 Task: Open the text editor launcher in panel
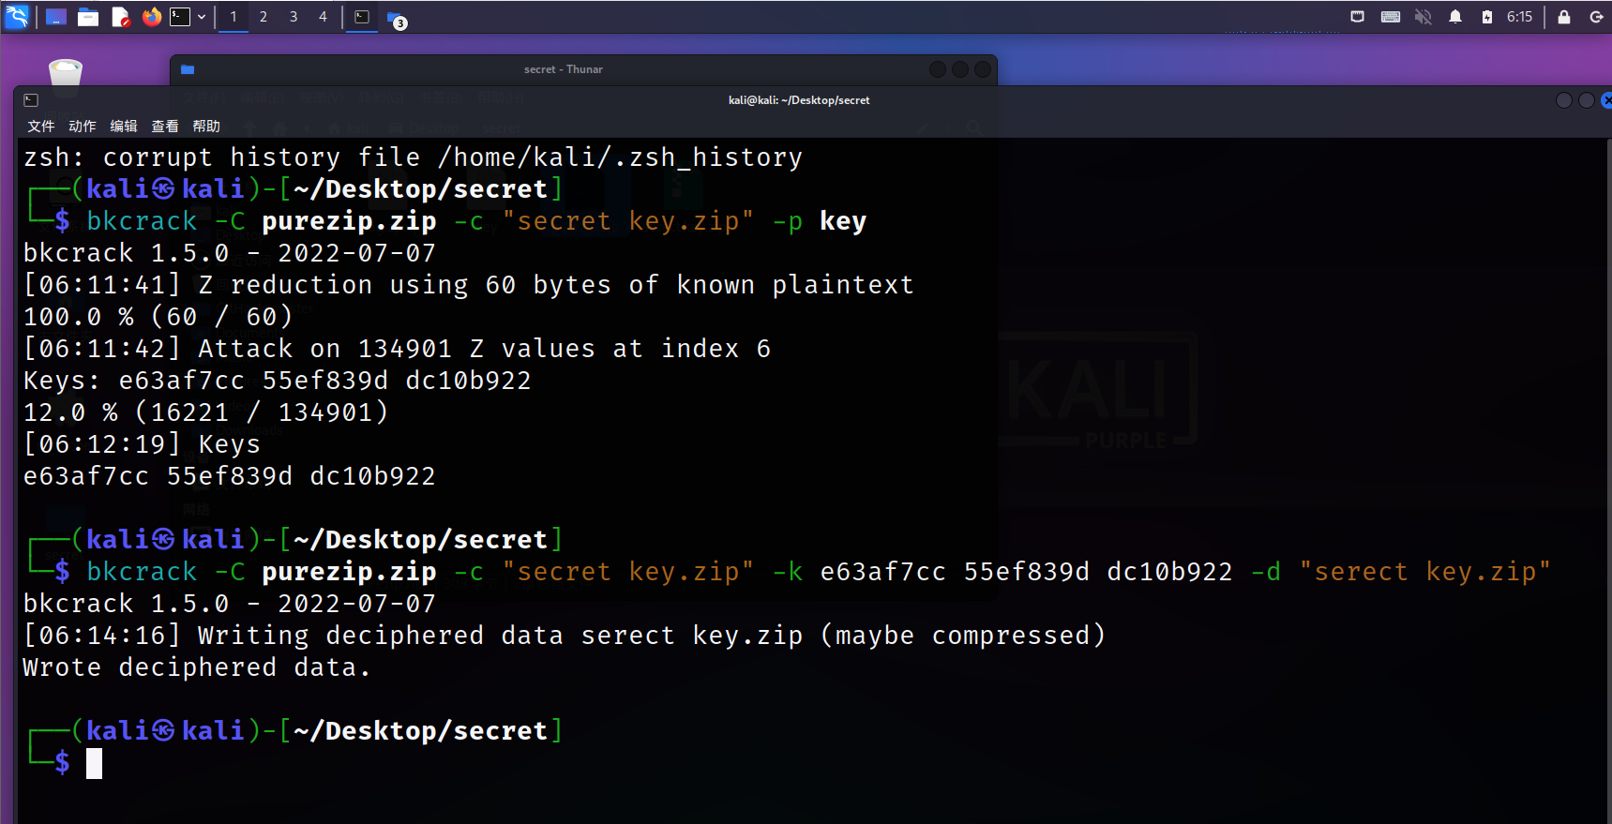120,17
